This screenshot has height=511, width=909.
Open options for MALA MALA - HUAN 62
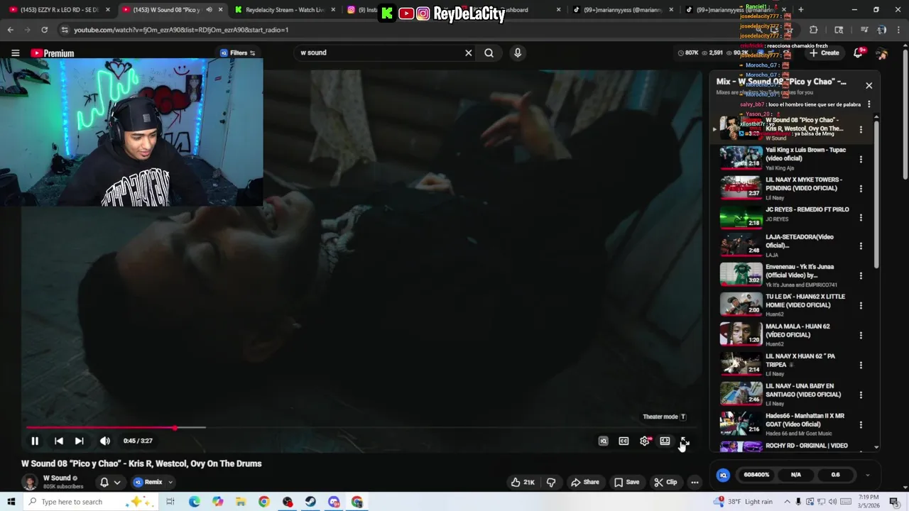tap(861, 335)
